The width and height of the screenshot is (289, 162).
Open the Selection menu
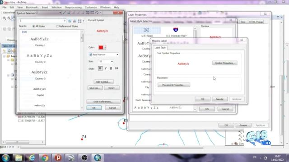56,7
